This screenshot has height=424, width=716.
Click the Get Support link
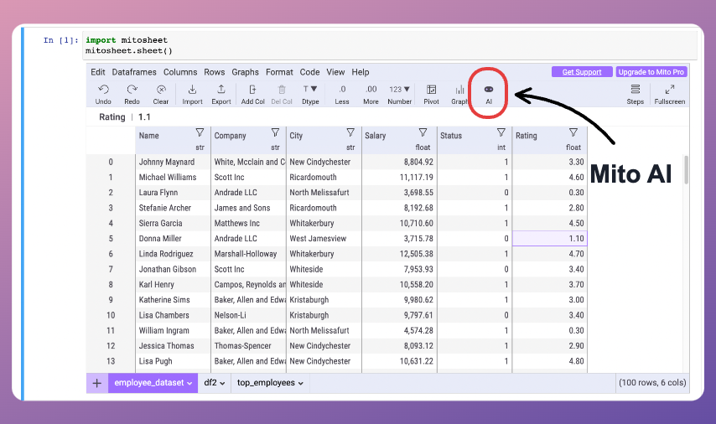tap(581, 72)
